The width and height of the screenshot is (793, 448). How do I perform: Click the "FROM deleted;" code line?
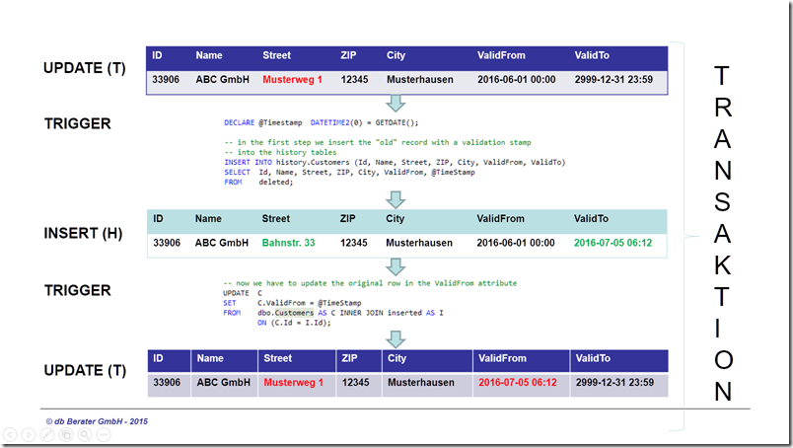258,183
